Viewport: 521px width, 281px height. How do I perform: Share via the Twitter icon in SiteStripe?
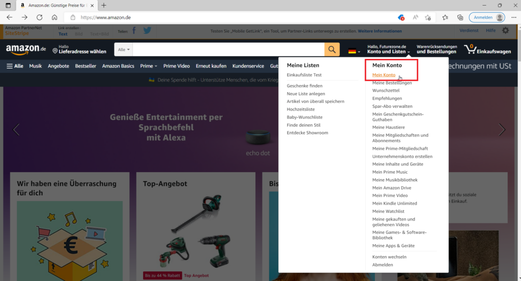coord(147,31)
